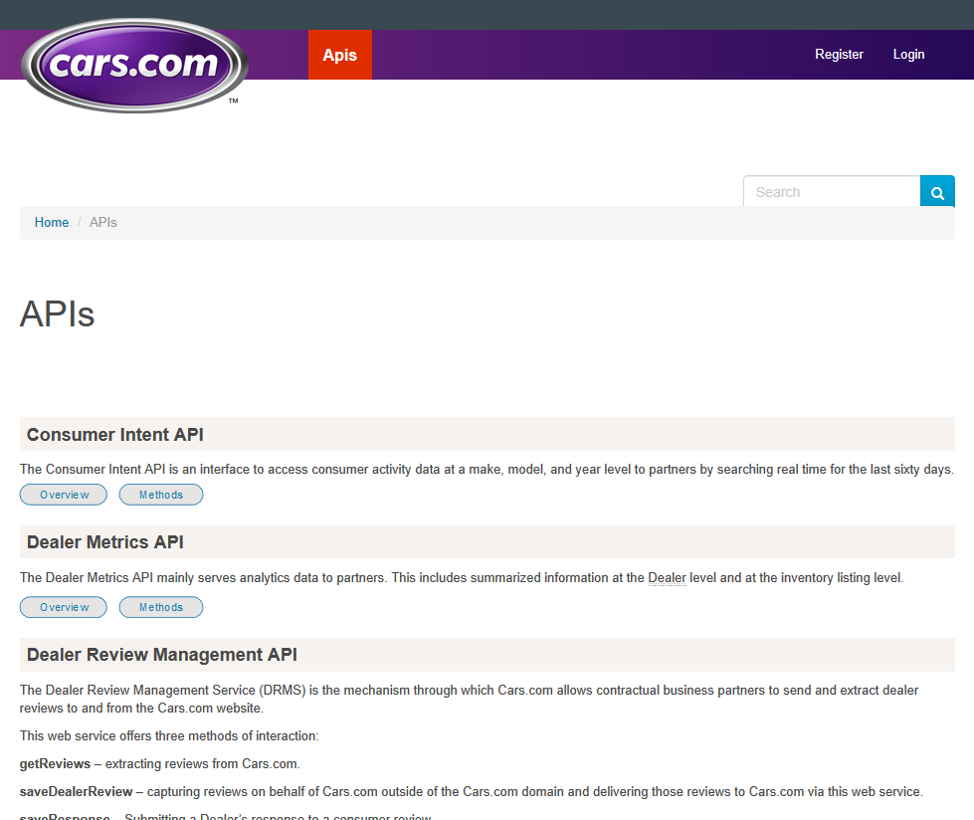Click 'This web service offers three methods' text
974x820 pixels.
tap(169, 735)
